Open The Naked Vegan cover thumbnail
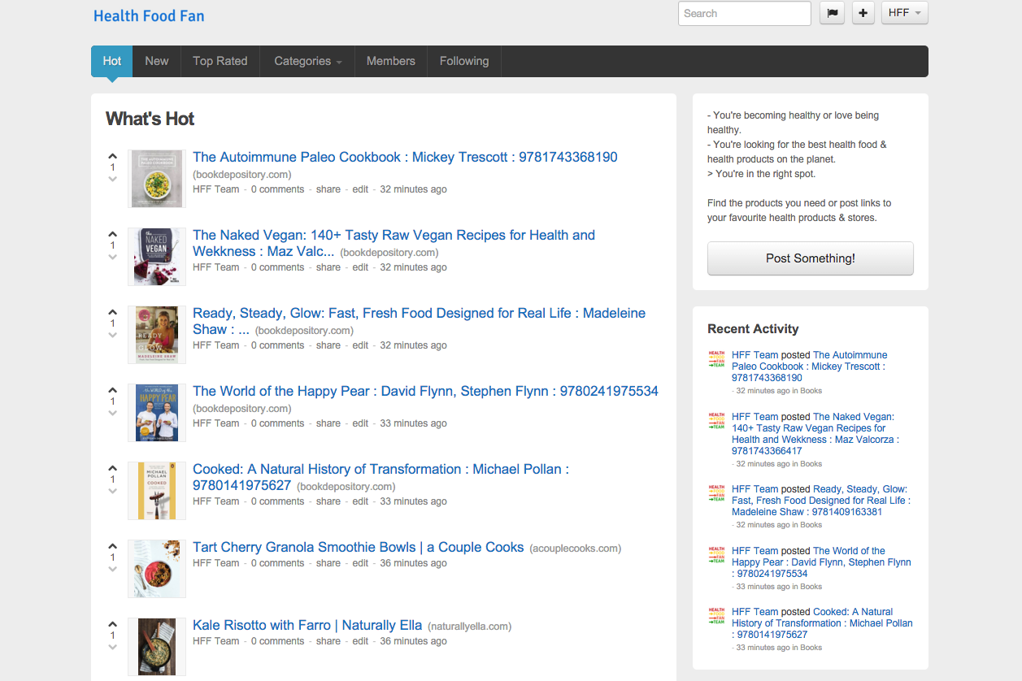Viewport: 1022px width, 681px height. (x=157, y=257)
